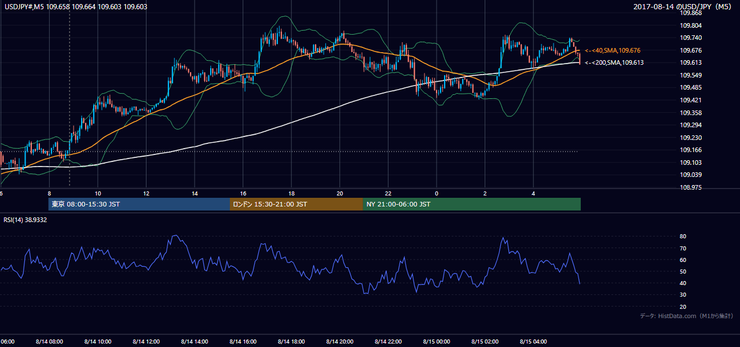Click hour label 20 on chart axis

tap(340, 194)
